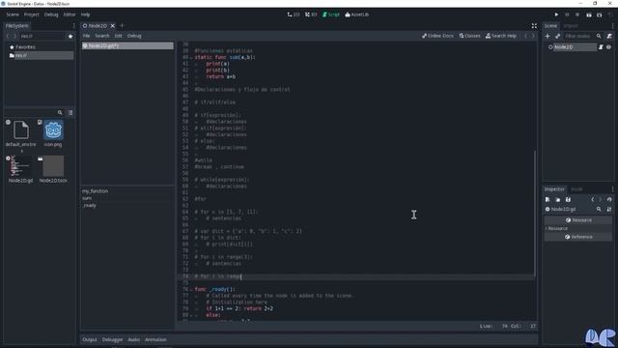Fold the static func sum block
The height and width of the screenshot is (348, 618).
[x=191, y=58]
